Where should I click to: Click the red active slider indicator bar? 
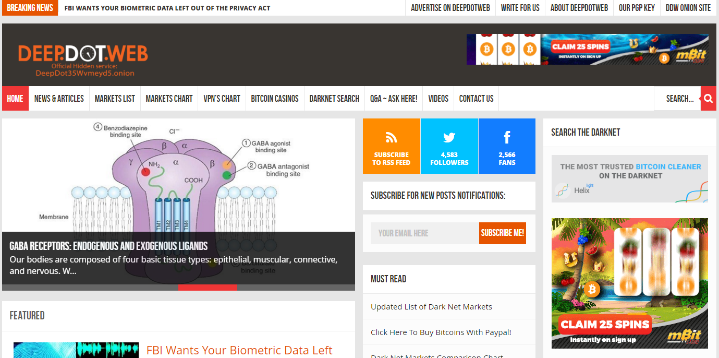[208, 288]
